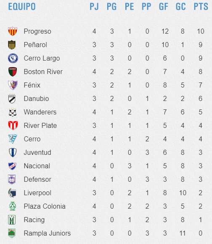Click the Progreso team crest icon
212x244 pixels.
13,31
